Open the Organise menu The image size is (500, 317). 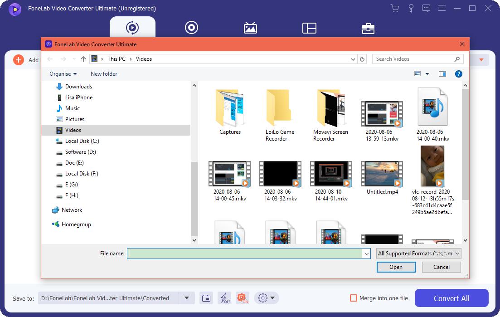click(63, 74)
